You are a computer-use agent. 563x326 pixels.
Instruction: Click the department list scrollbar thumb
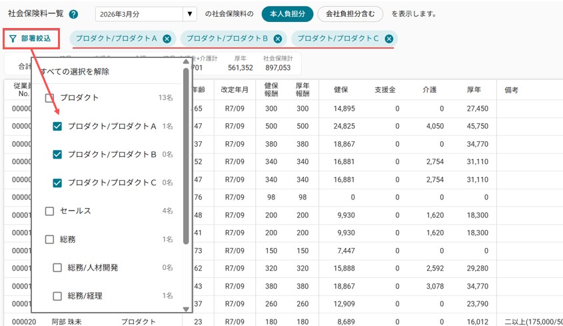point(186,155)
